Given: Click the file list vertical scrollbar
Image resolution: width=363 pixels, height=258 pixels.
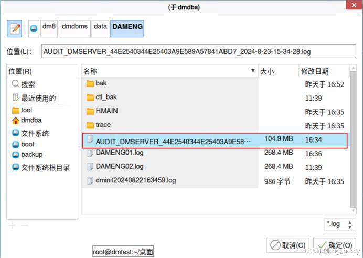Looking at the screenshot, I should [x=353, y=139].
